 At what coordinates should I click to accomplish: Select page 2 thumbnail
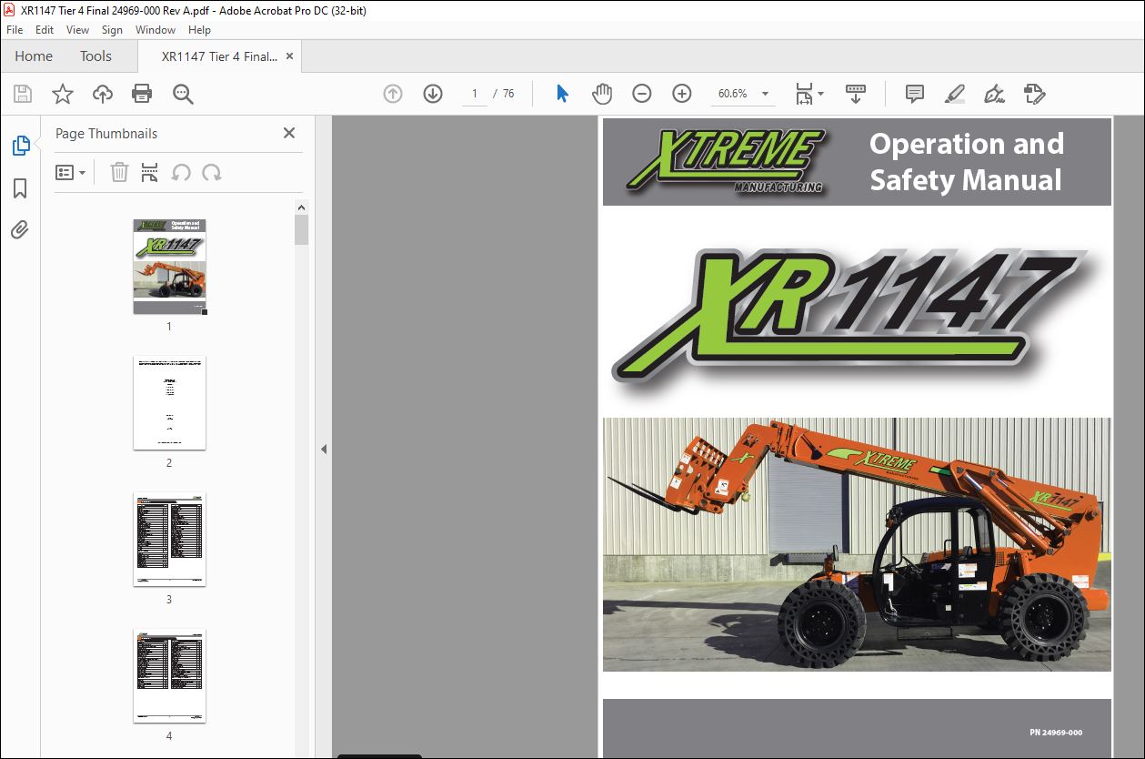(169, 402)
